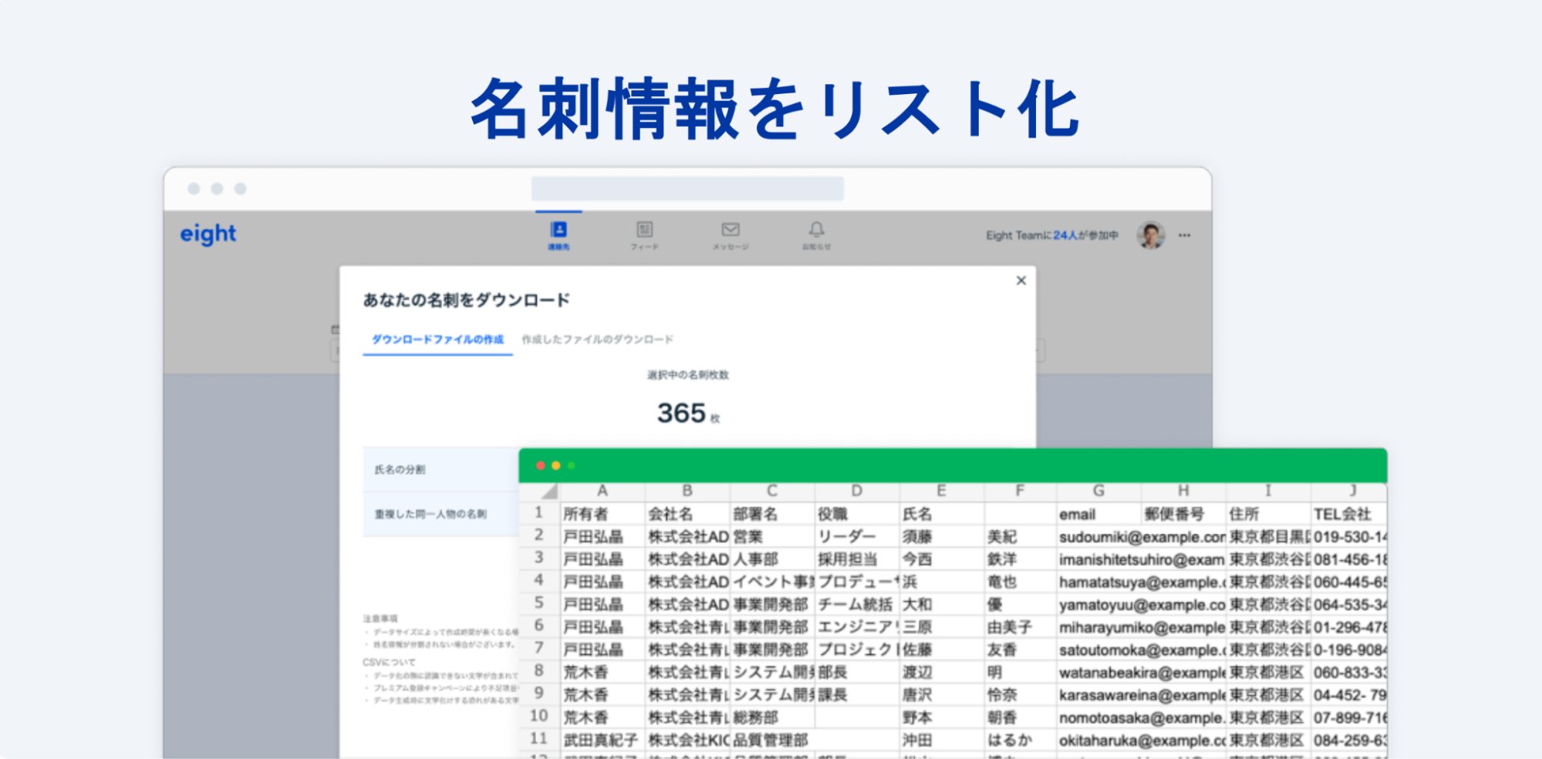Switch to 作成したファイルのダウンロード tab
Image resolution: width=1542 pixels, height=759 pixels.
597,339
